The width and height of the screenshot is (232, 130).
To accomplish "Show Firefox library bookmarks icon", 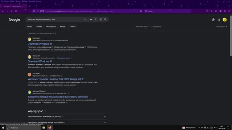I will [216, 11].
